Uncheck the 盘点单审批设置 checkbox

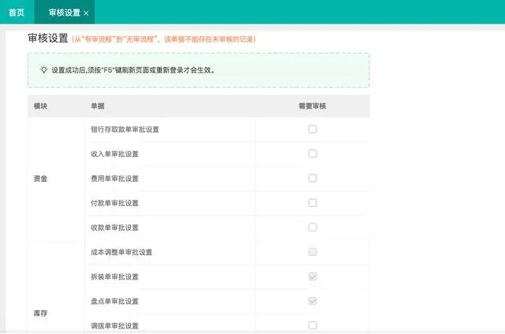(x=312, y=301)
